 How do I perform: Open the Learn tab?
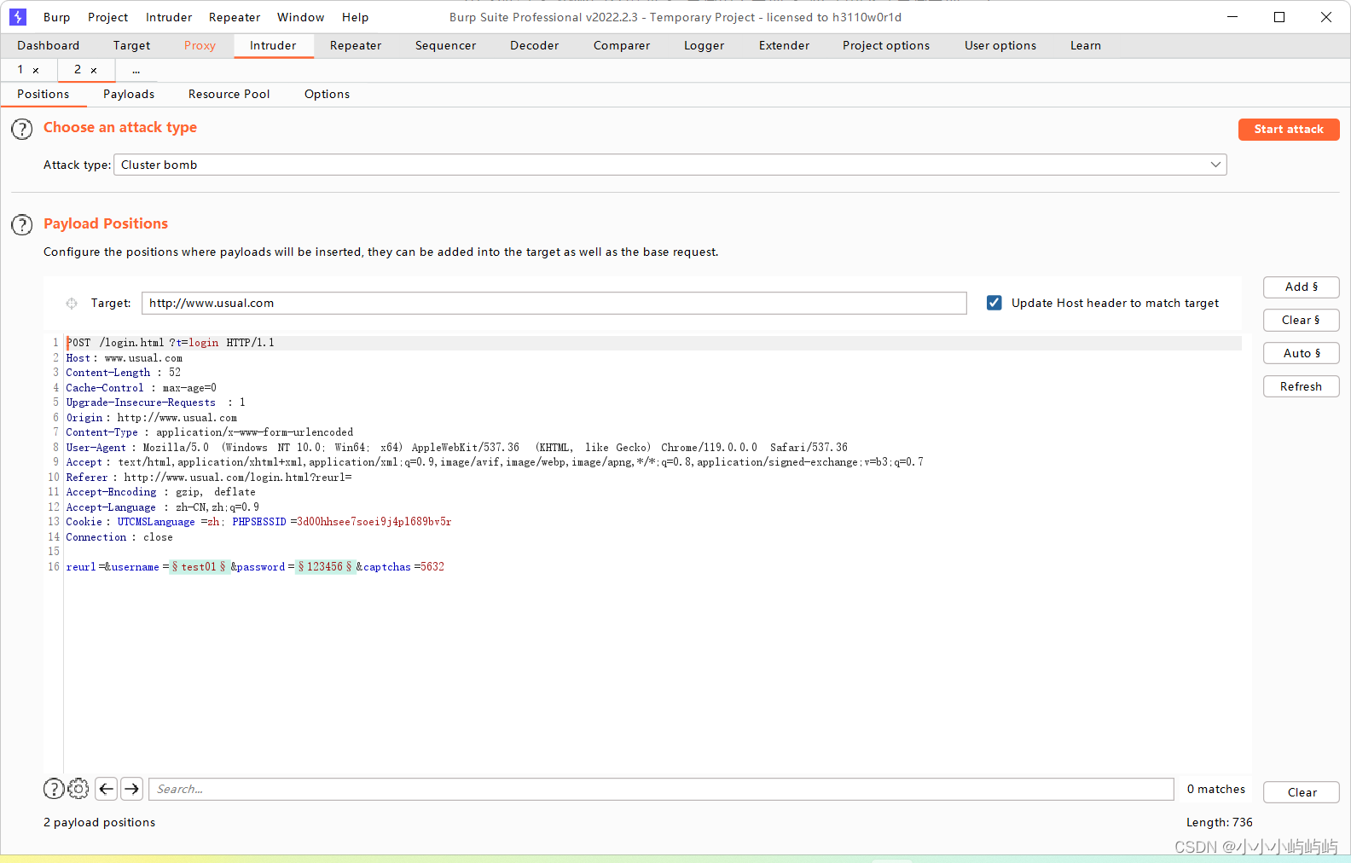click(1085, 45)
